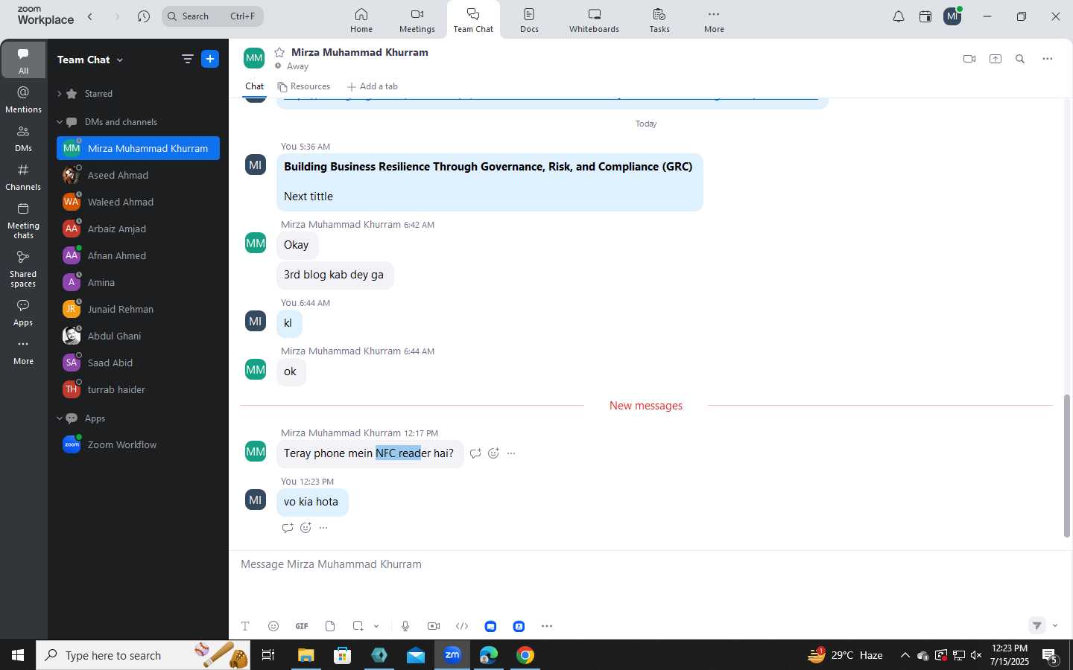The width and height of the screenshot is (1073, 670).
Task: Open Meeting chats in sidebar
Action: coord(23,220)
